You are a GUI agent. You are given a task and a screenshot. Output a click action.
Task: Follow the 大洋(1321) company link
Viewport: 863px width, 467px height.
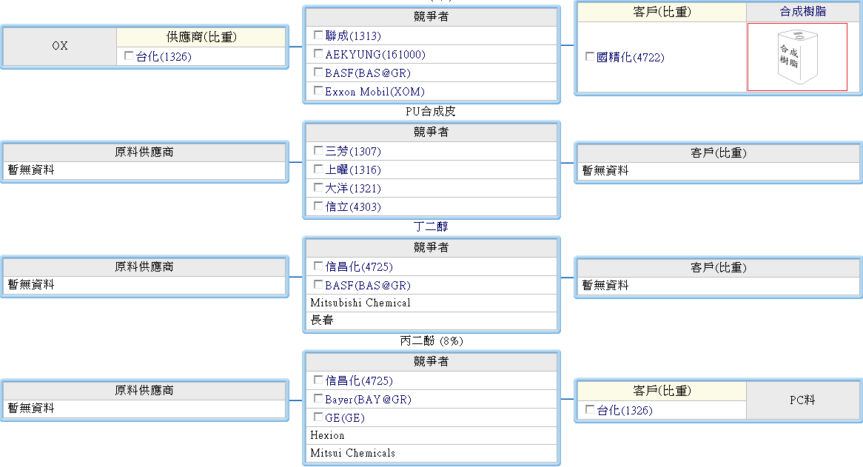click(353, 188)
